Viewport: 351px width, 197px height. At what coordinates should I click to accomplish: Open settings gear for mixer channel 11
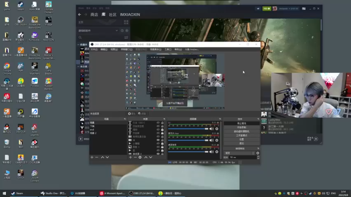pyautogui.click(x=217, y=129)
